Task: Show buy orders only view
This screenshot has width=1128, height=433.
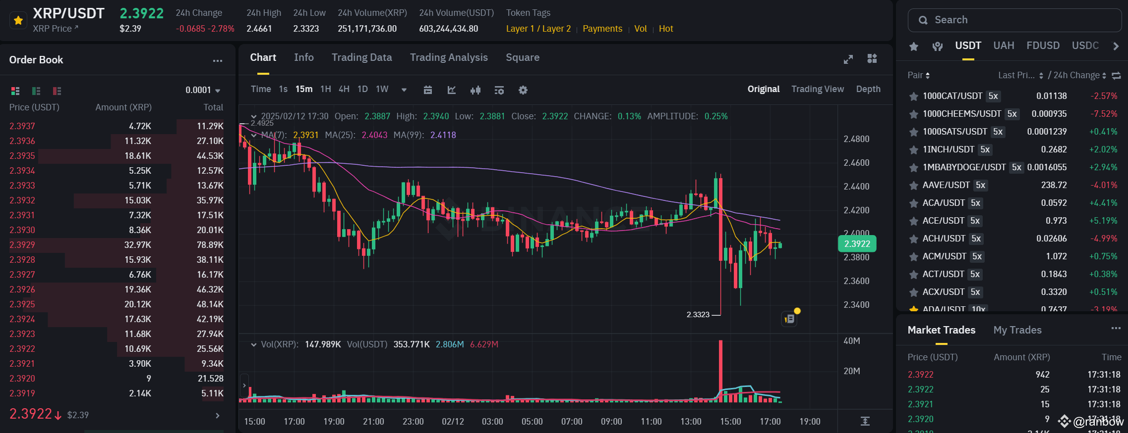Action: [36, 91]
